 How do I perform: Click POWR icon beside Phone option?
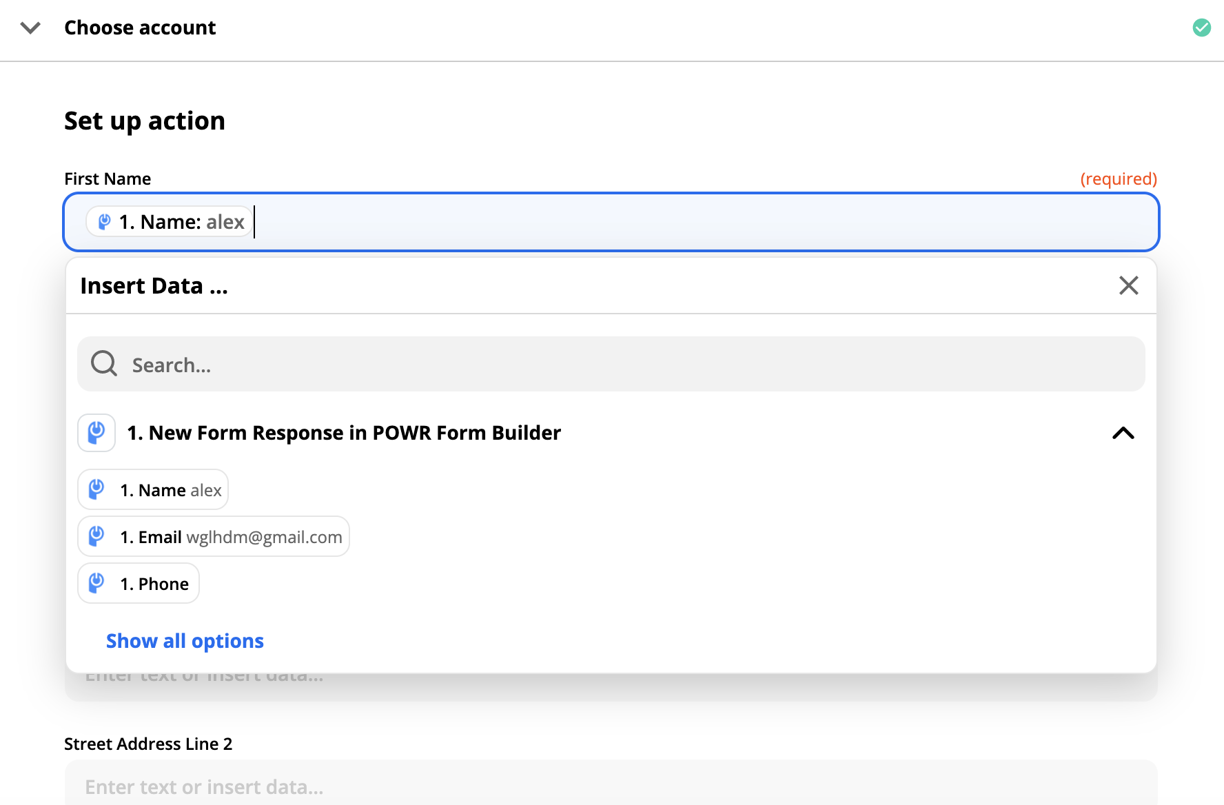tap(96, 583)
